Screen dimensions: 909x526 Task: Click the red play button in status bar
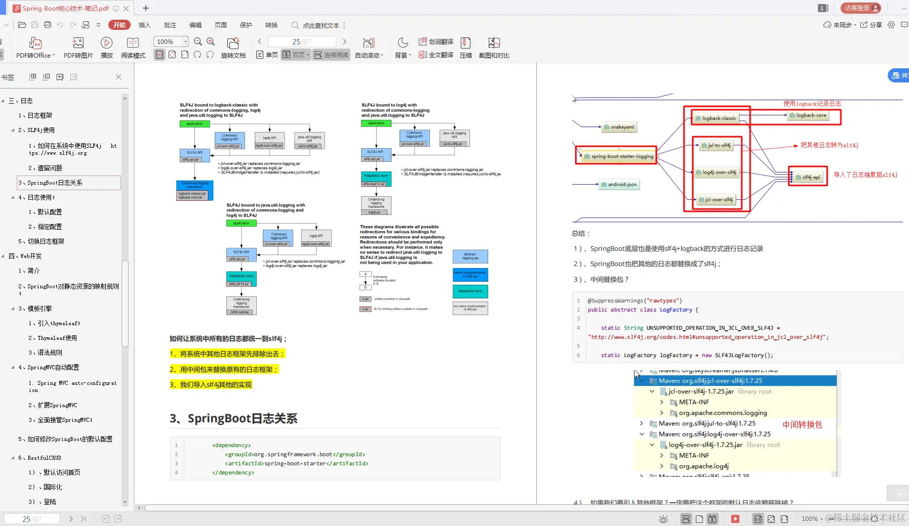click(735, 519)
